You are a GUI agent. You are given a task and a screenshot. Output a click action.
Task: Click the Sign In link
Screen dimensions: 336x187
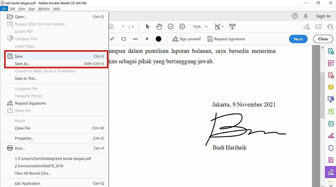coord(323,16)
